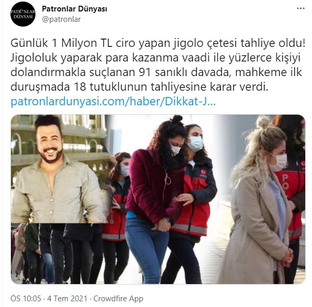Click the Turkish flag emblem on officer's vest

click(203, 172)
